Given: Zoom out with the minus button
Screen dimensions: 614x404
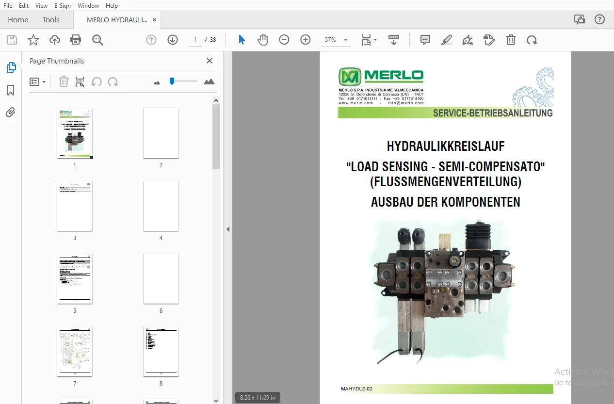Looking at the screenshot, I should (x=284, y=40).
